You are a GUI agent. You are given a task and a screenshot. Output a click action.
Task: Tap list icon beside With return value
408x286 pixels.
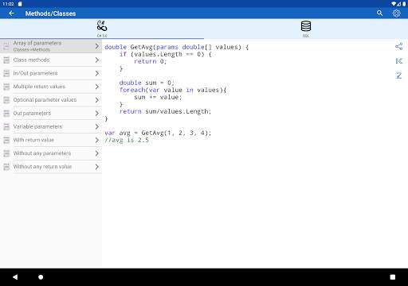click(6, 140)
